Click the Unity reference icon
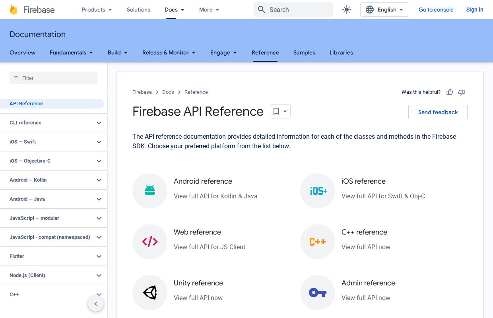This screenshot has width=493, height=318. pyautogui.click(x=150, y=293)
